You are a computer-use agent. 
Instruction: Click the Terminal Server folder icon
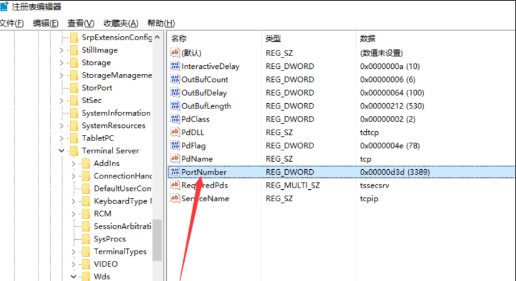tap(73, 151)
